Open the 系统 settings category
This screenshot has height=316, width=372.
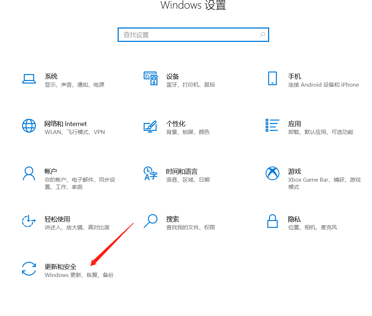click(x=51, y=76)
